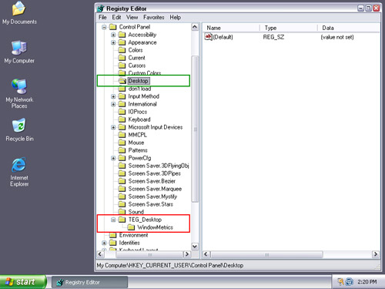
Task: Select the Environment key
Action: pyautogui.click(x=133, y=235)
